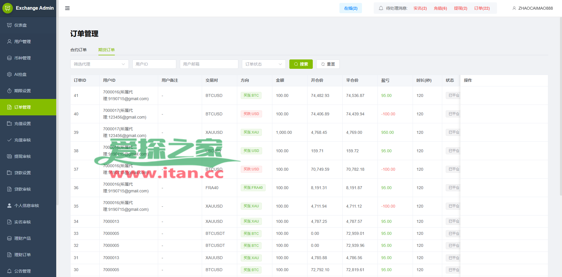This screenshot has width=562, height=277.
Task: Click the 用户管理 user icon in sidebar
Action: click(9, 42)
